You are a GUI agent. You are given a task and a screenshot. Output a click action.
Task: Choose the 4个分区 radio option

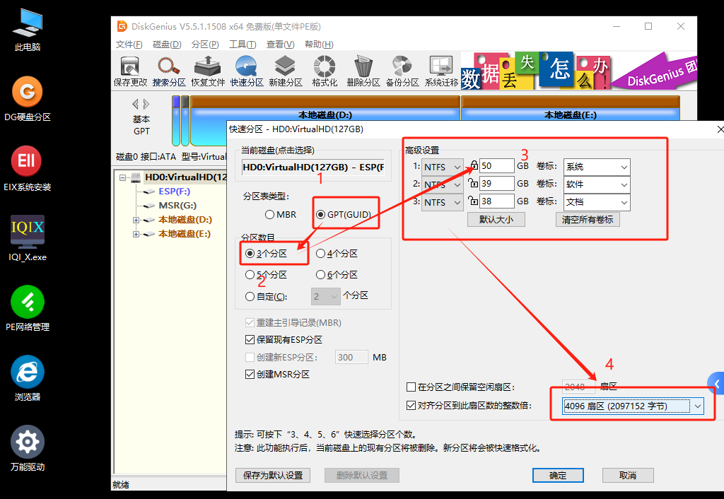[x=321, y=254]
